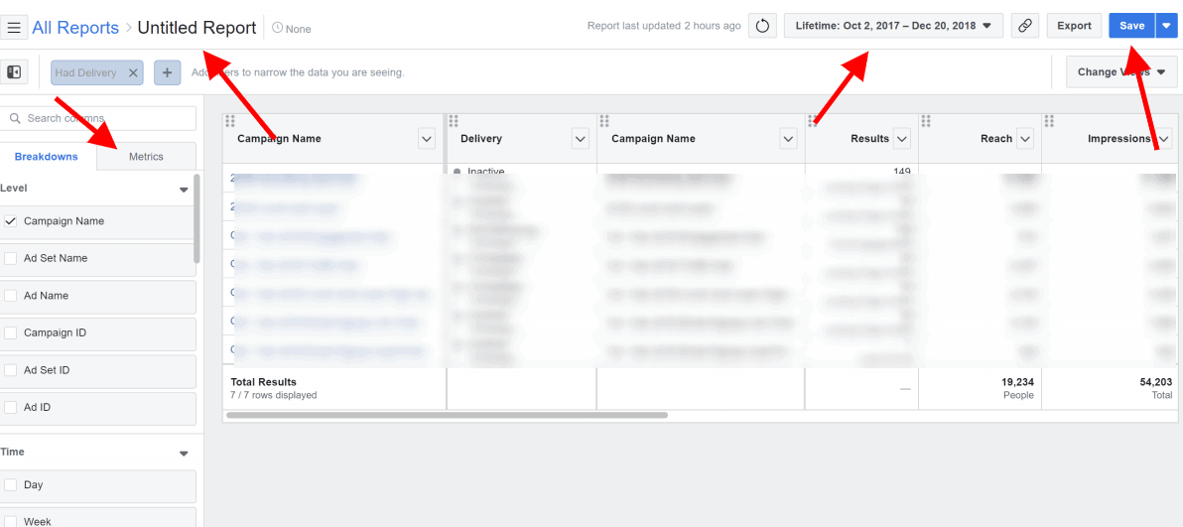Image resolution: width=1183 pixels, height=527 pixels.
Task: Toggle the sidebar panel icon
Action: [x=14, y=71]
